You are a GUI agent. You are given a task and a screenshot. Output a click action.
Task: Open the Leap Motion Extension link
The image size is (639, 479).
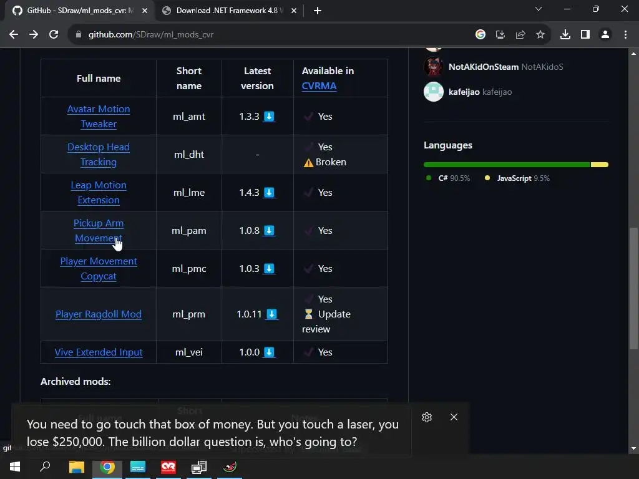(99, 193)
